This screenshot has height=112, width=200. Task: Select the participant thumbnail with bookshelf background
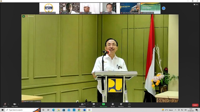(x=70, y=8)
